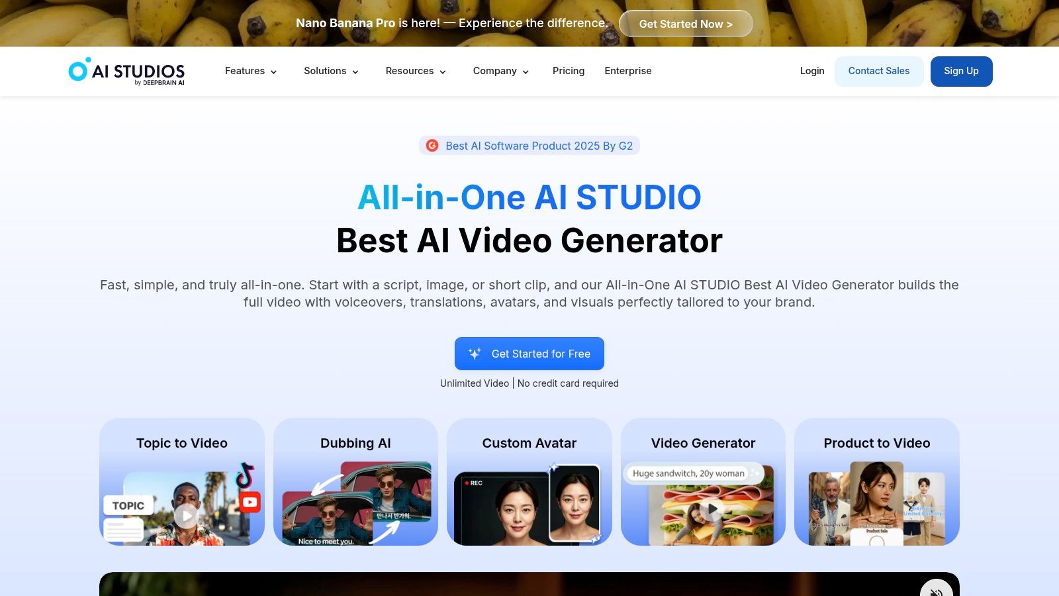Click Get Started Now in the banner
The image size is (1059, 596).
(x=686, y=23)
